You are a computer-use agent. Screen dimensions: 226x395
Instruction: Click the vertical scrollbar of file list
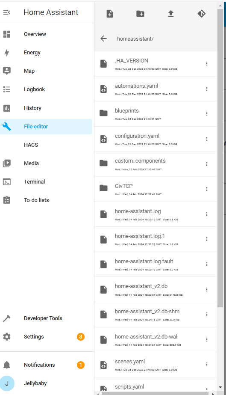pos(220,158)
